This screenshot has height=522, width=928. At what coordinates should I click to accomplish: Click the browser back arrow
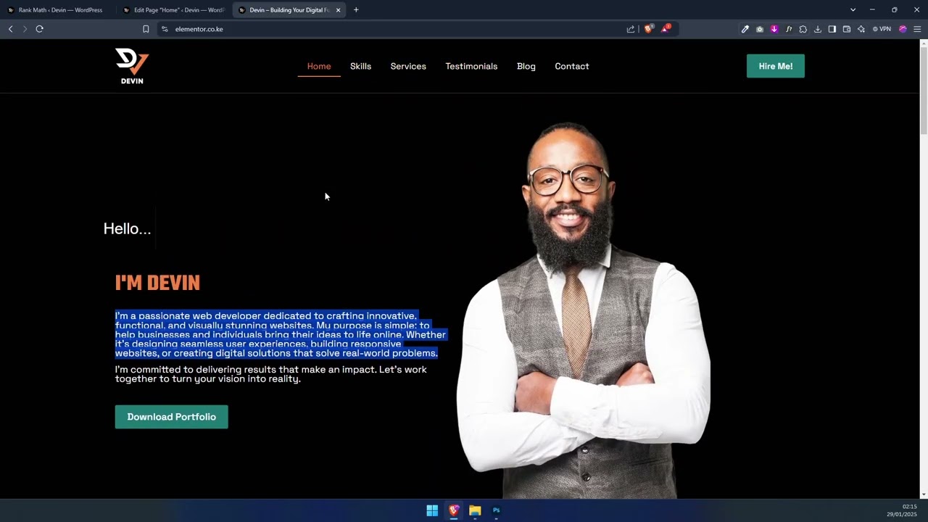pos(10,29)
